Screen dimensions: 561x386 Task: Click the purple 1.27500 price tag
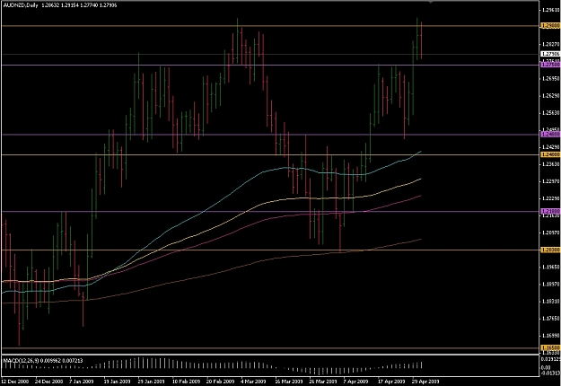[x=550, y=65]
